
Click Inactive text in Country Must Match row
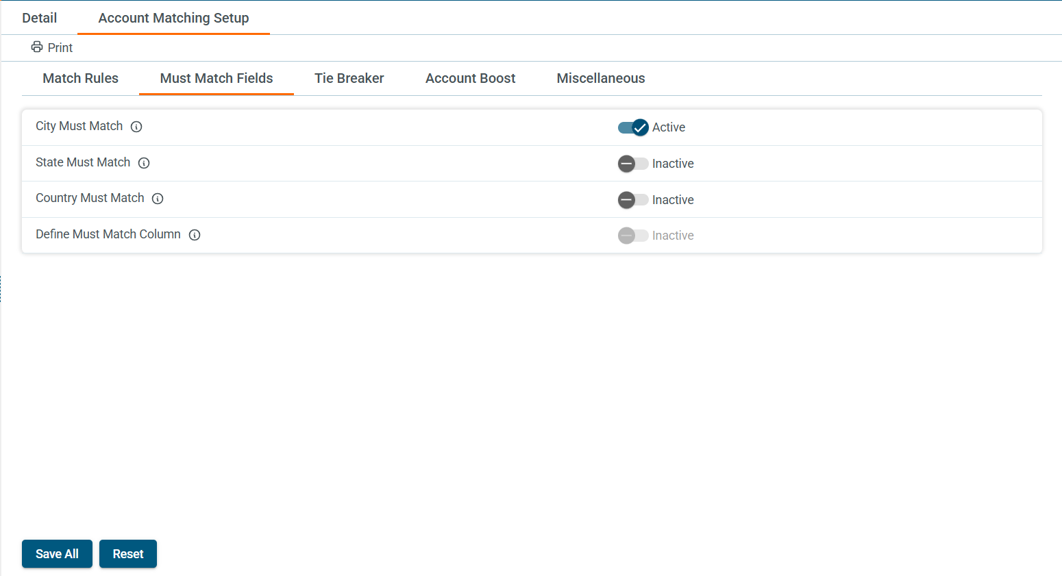[x=673, y=200]
